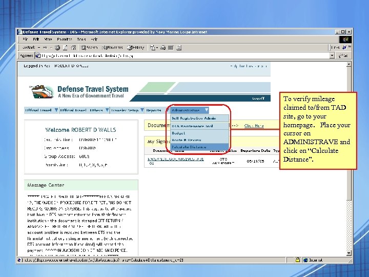369x277 pixels.
Task: Open the signed document link in table
Action: point(176,161)
